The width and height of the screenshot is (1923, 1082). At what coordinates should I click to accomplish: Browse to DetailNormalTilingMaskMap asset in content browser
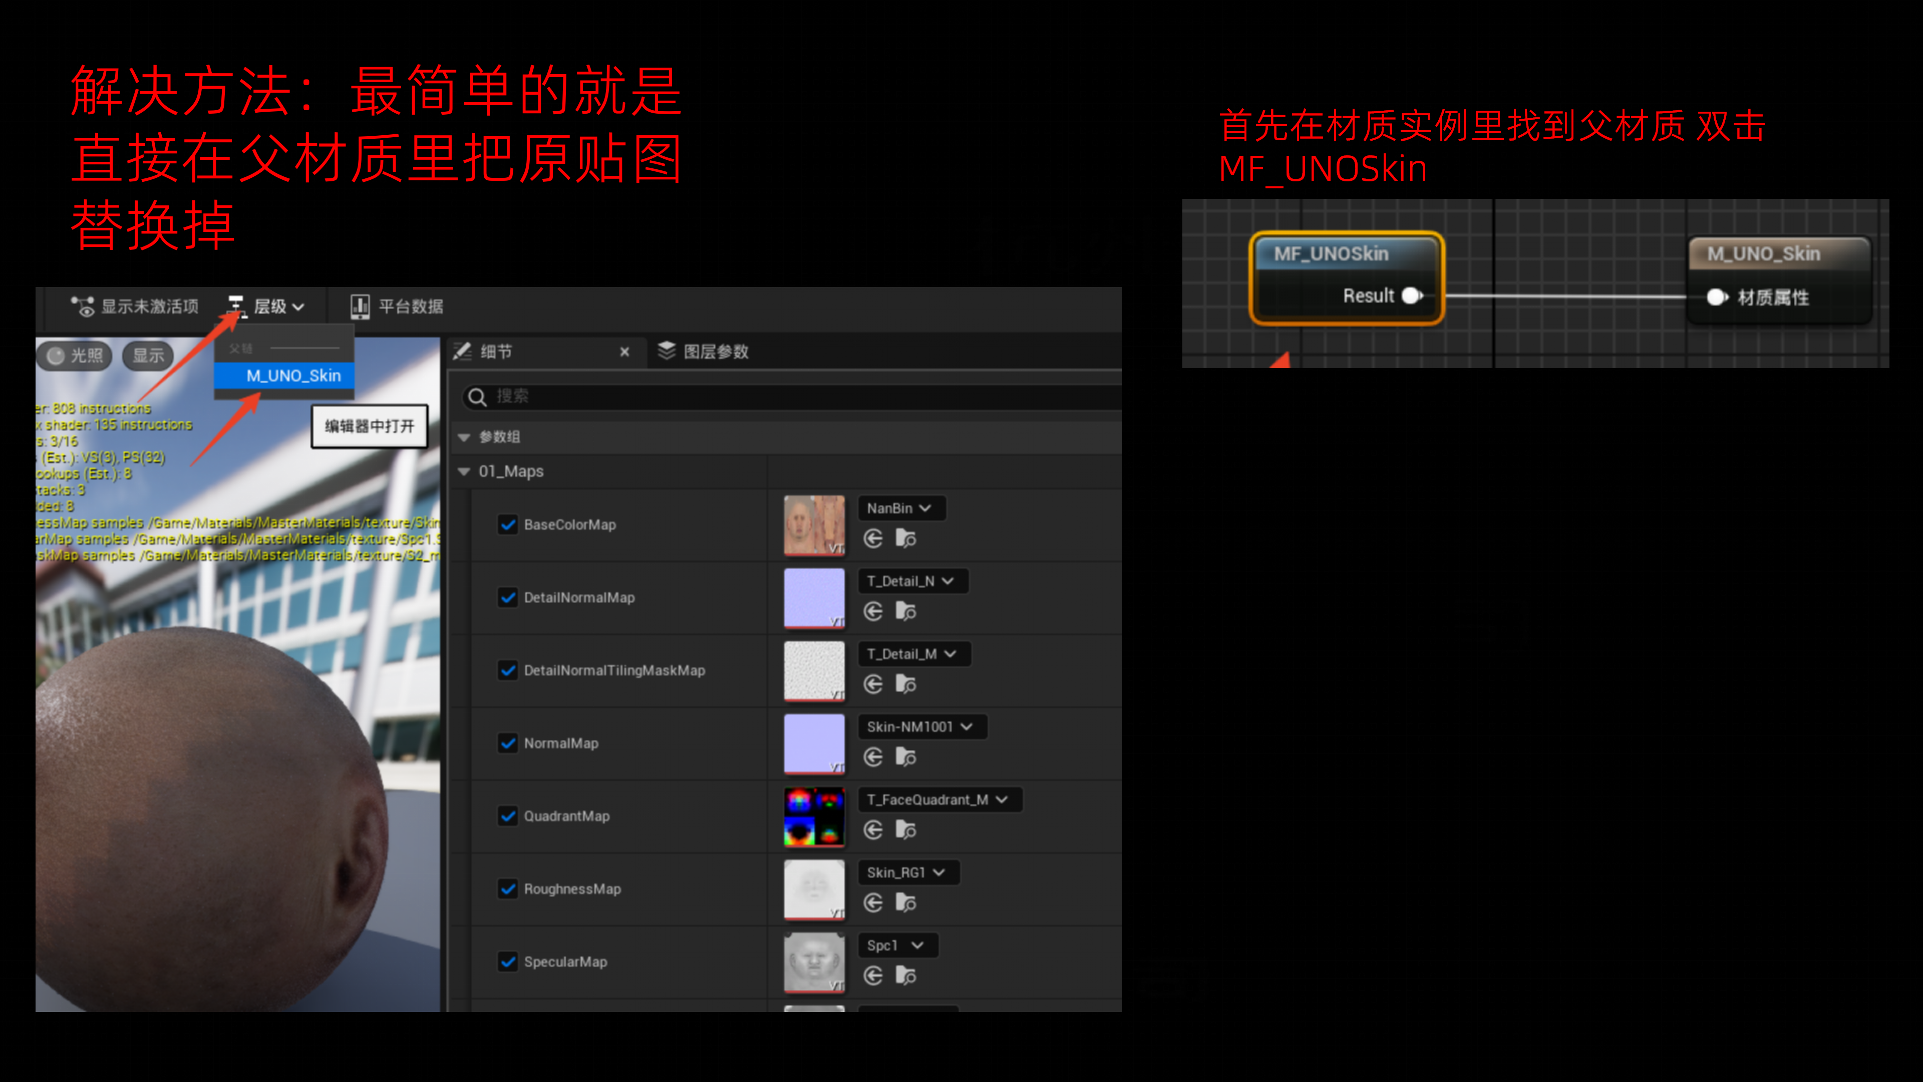click(905, 684)
